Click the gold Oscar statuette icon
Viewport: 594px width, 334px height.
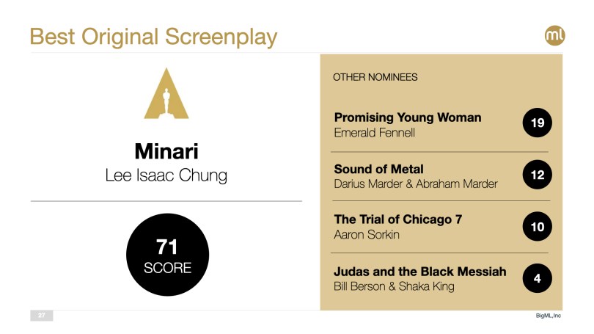click(166, 94)
